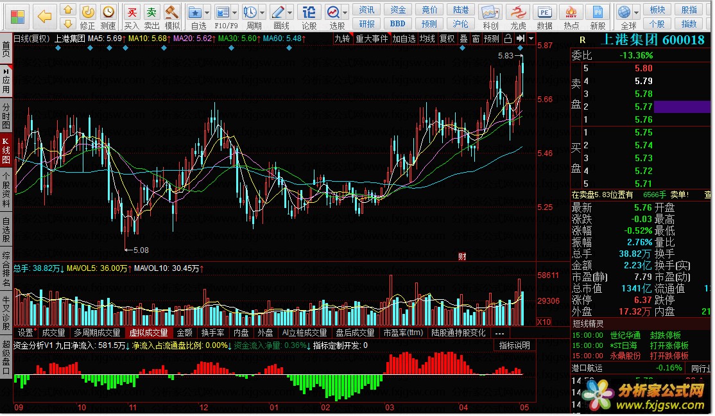Screen dimensions: 715x416
Task: Click the lock icon on chart toolbar
Action: (508, 39)
